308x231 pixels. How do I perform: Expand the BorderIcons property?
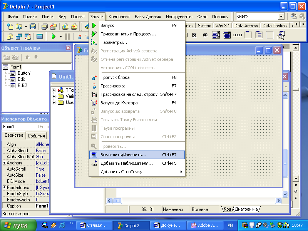coord(4,187)
